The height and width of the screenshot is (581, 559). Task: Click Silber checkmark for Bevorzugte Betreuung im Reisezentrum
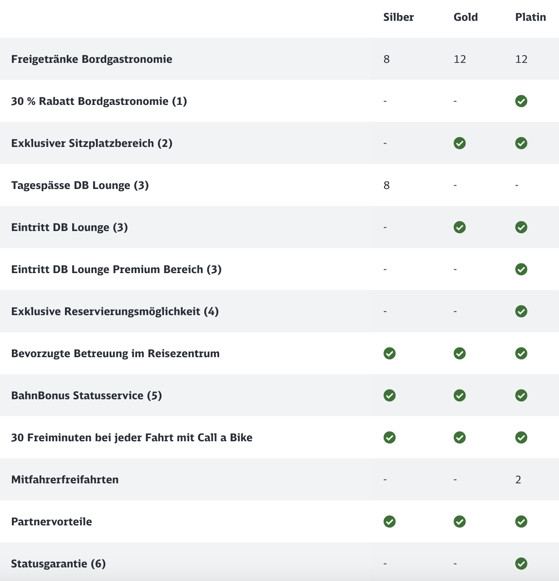[x=390, y=353]
